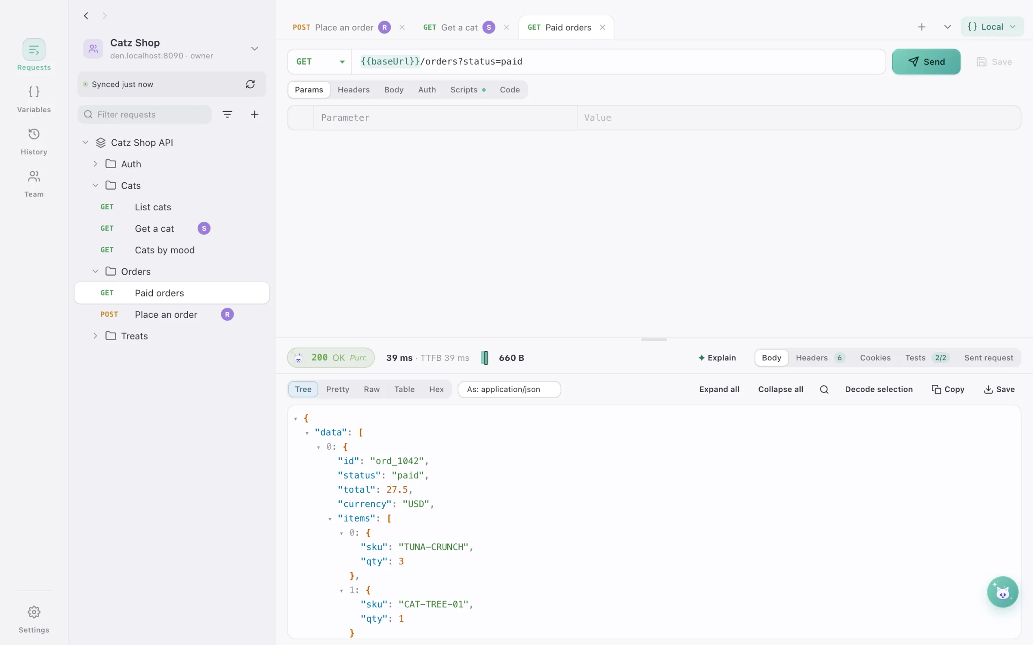Open the request filter options icon
Viewport: 1033px width, 645px height.
pos(227,114)
